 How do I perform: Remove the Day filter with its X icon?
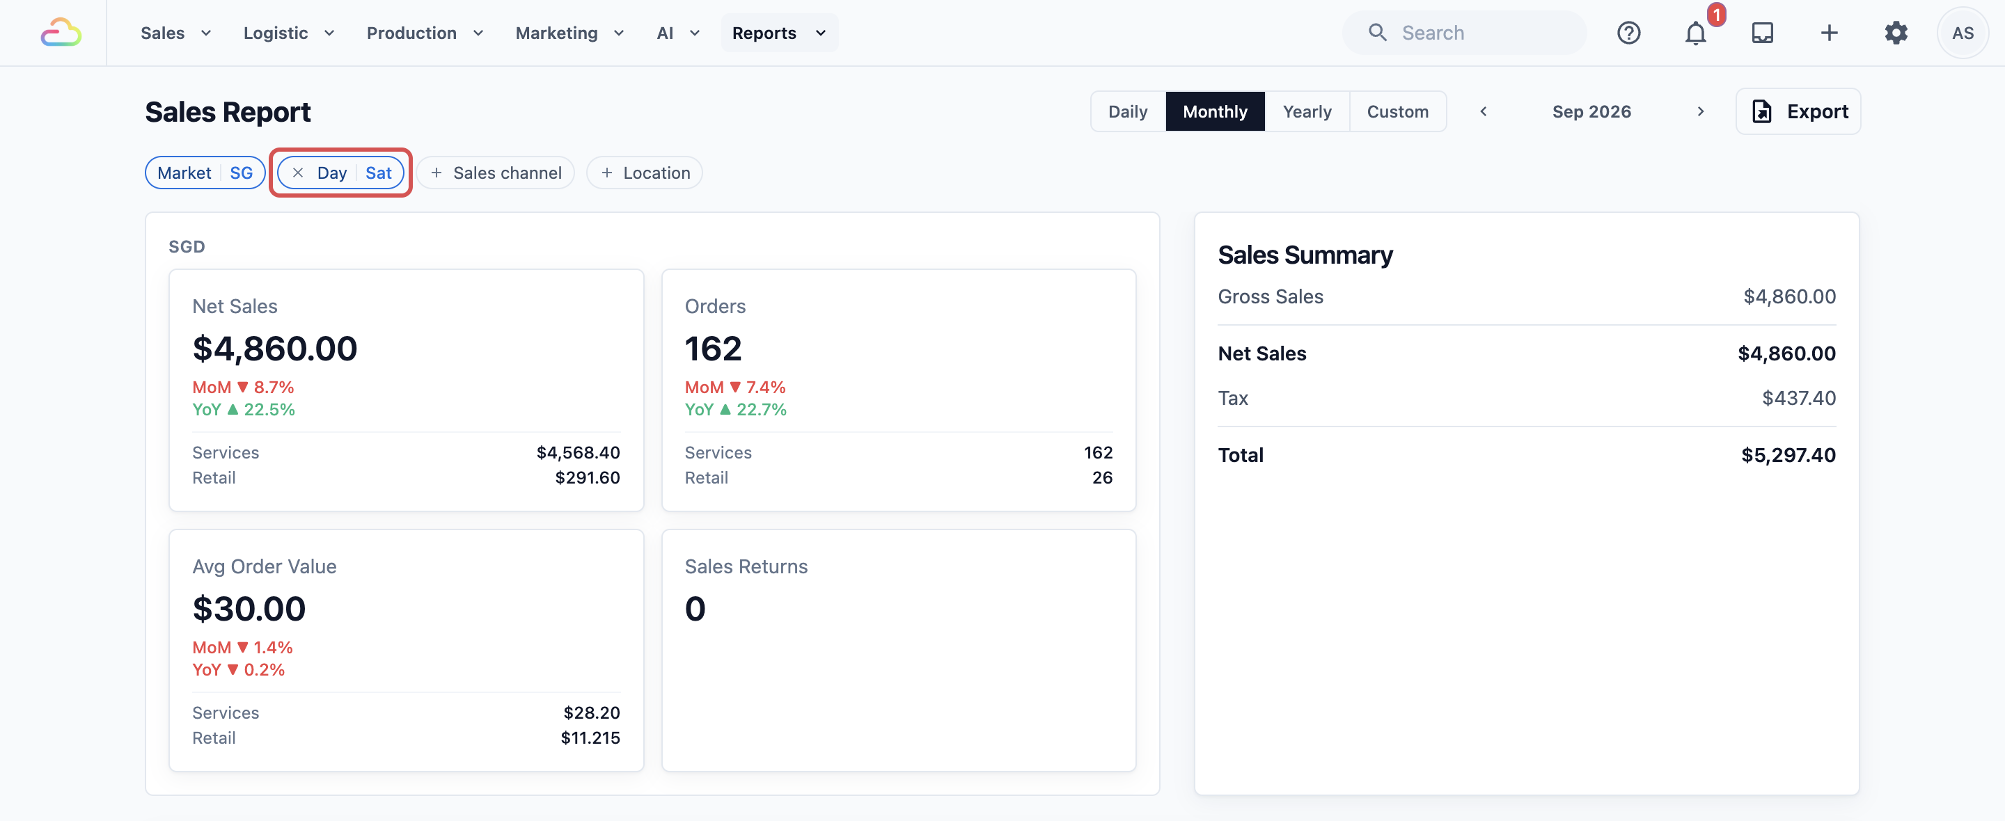click(x=297, y=173)
